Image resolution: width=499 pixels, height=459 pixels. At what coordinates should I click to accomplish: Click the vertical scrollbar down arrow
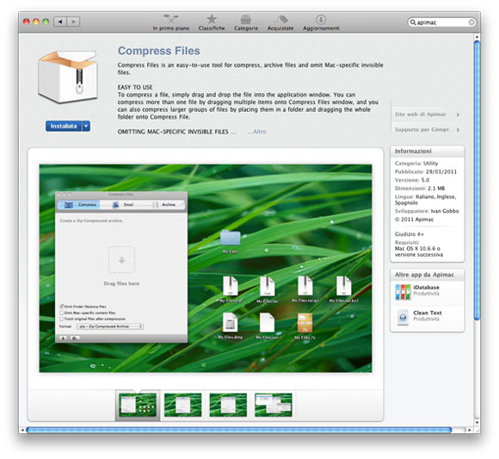click(x=477, y=422)
